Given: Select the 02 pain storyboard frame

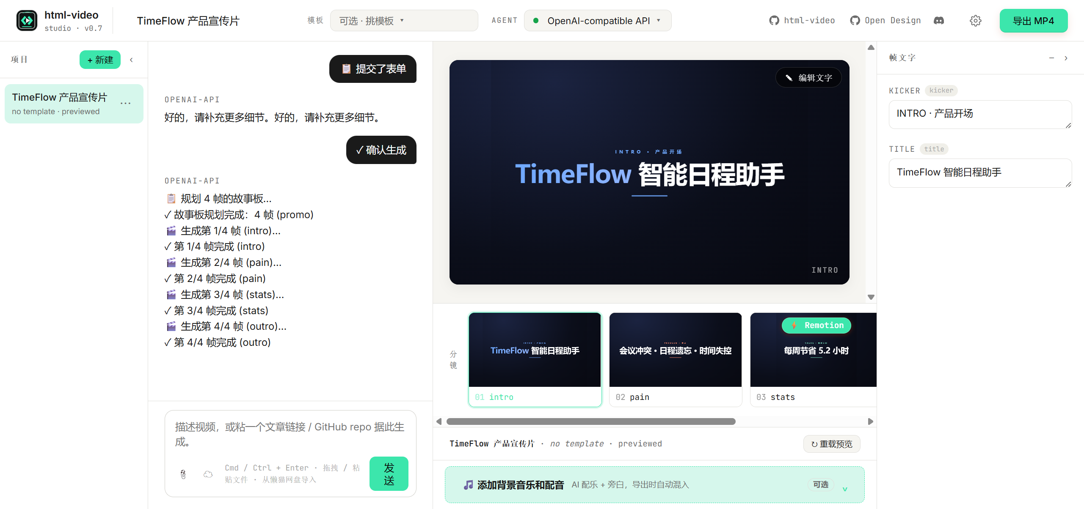Looking at the screenshot, I should pyautogui.click(x=676, y=360).
